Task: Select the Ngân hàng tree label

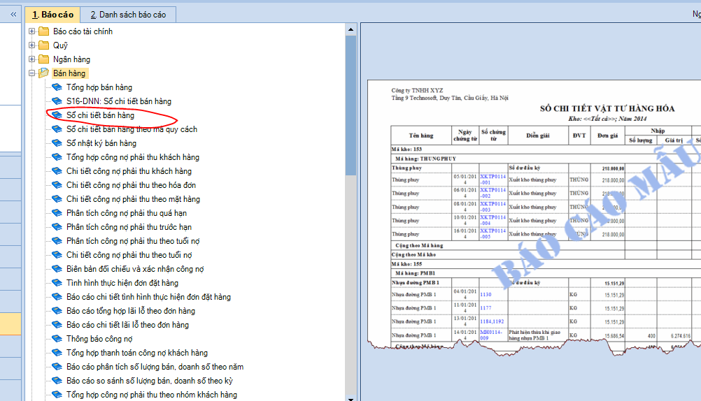Action: point(71,59)
